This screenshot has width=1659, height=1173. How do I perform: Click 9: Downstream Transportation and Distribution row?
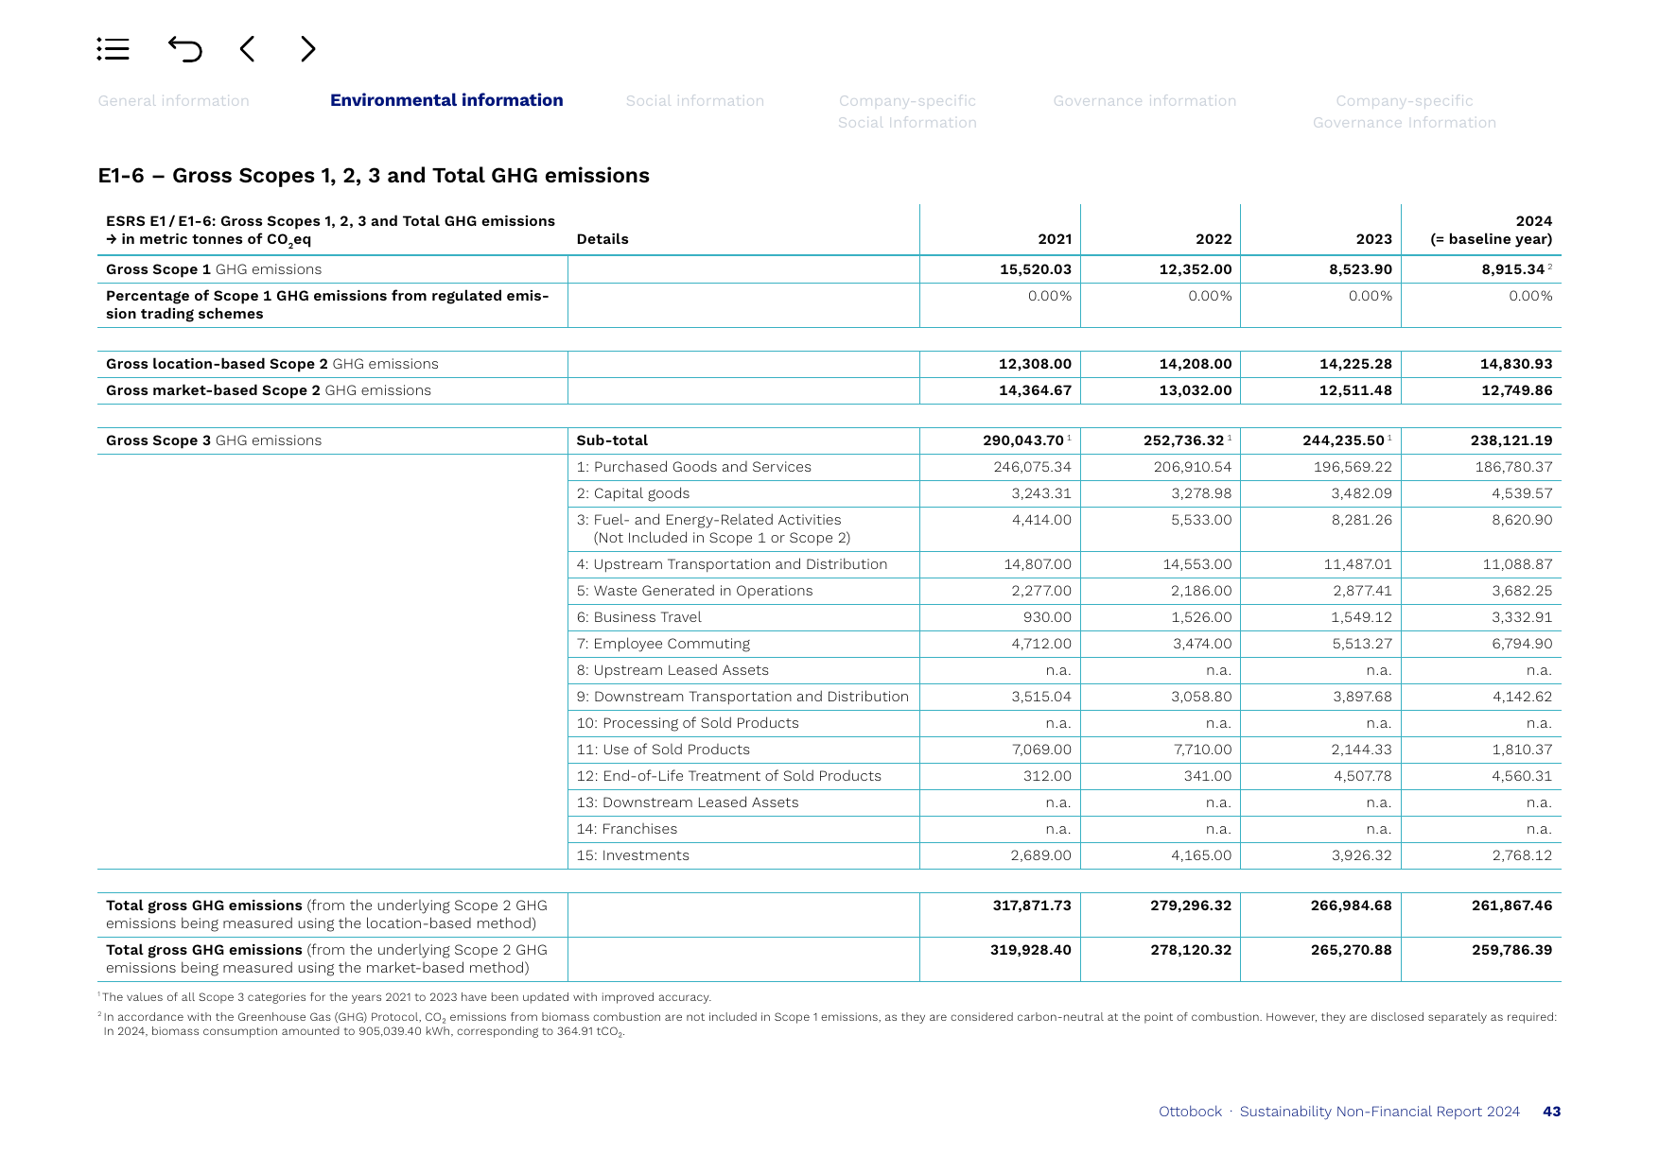tap(742, 697)
